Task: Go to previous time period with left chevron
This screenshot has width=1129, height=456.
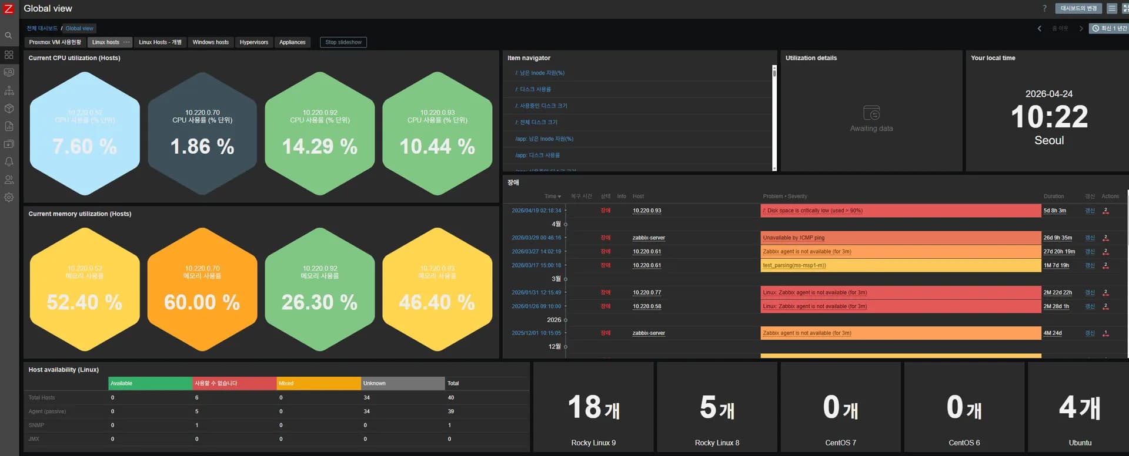Action: [x=1039, y=28]
